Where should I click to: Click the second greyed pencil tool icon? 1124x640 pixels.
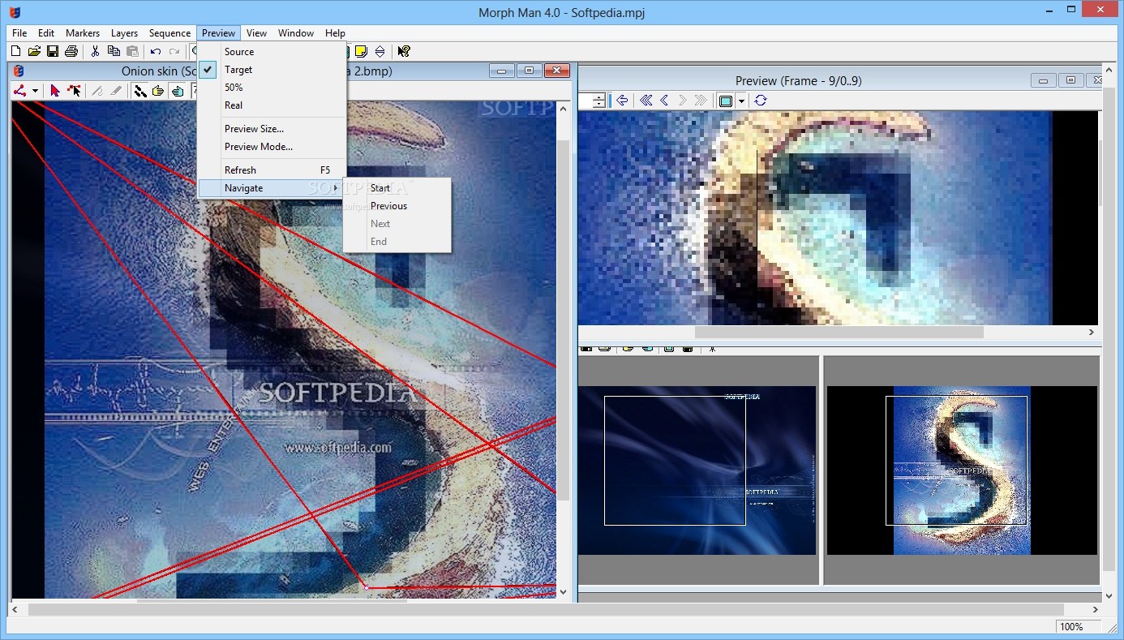[116, 91]
